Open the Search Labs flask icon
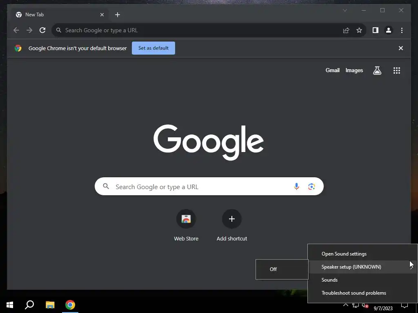The image size is (418, 313). coord(377,71)
